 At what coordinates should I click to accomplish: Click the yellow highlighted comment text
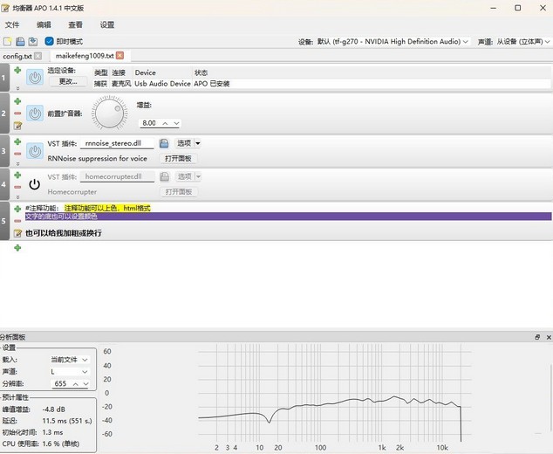coord(107,209)
